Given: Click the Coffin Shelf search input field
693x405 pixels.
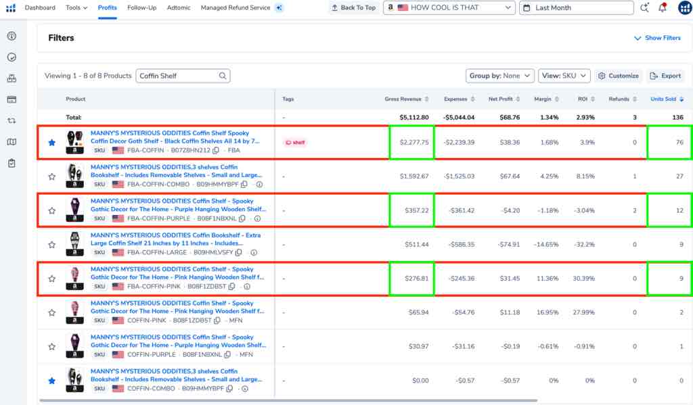Looking at the screenshot, I should [x=183, y=76].
